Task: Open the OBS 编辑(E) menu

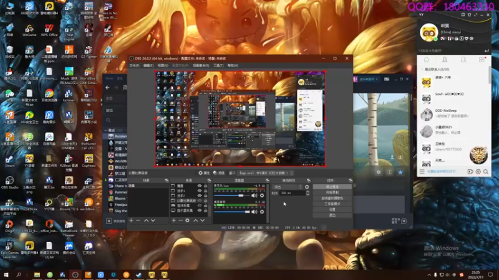Action: point(148,65)
